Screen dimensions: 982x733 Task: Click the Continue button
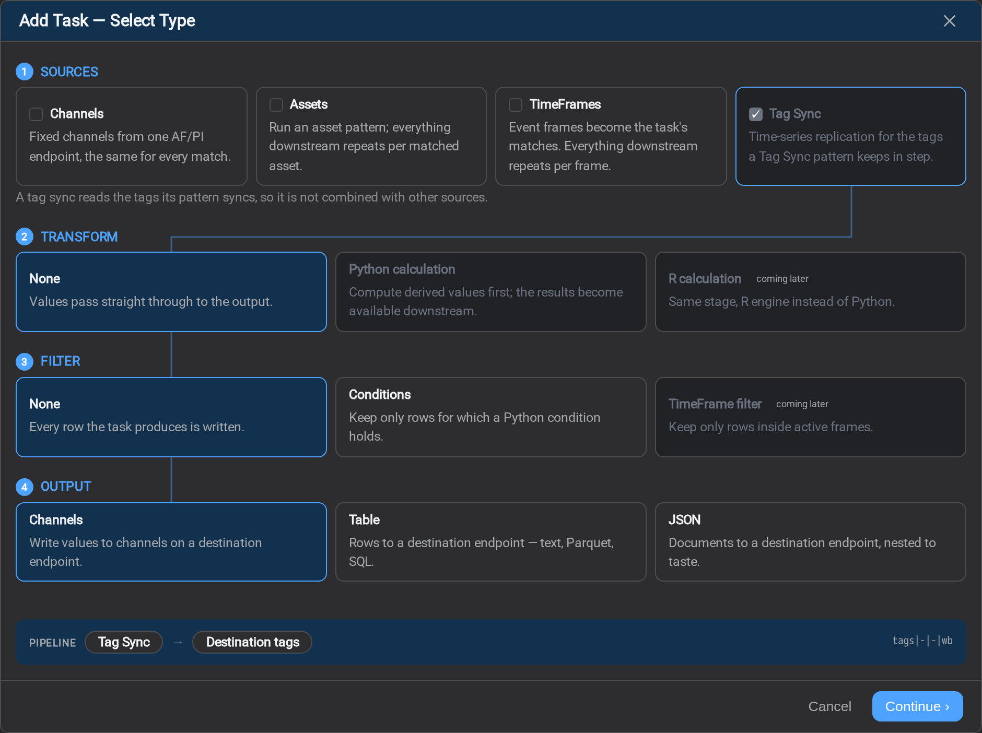click(x=917, y=706)
